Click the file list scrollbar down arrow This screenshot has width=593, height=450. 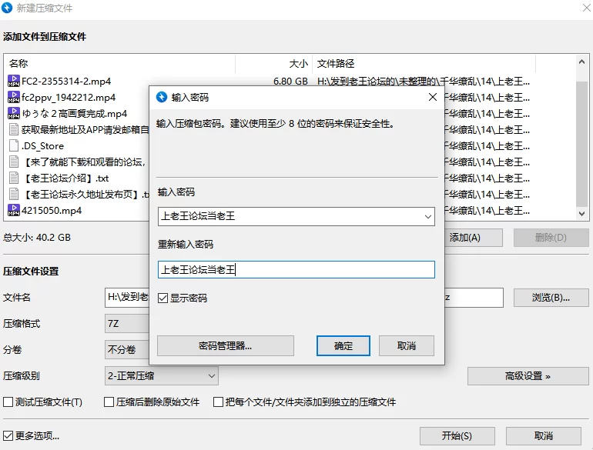click(581, 214)
